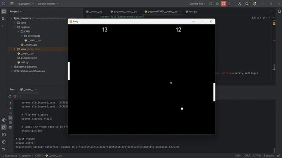The image size is (282, 158).
Task: Click CMD breadcrumb in status bar
Action: tap(38, 156)
